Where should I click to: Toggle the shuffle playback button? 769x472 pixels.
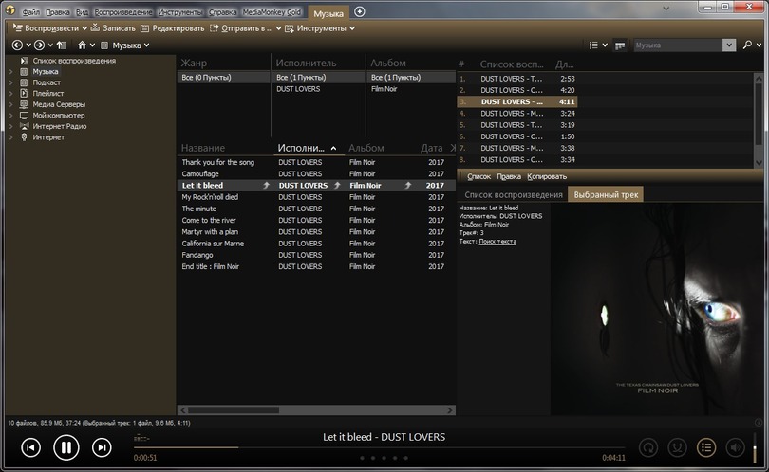pyautogui.click(x=677, y=446)
